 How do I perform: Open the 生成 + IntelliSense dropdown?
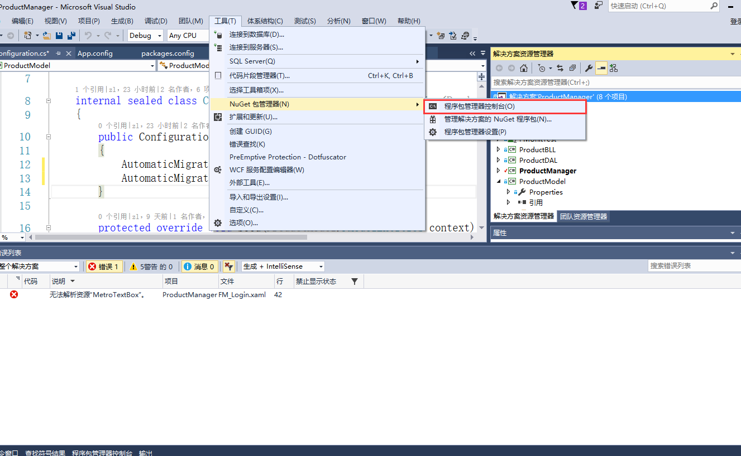tap(283, 266)
